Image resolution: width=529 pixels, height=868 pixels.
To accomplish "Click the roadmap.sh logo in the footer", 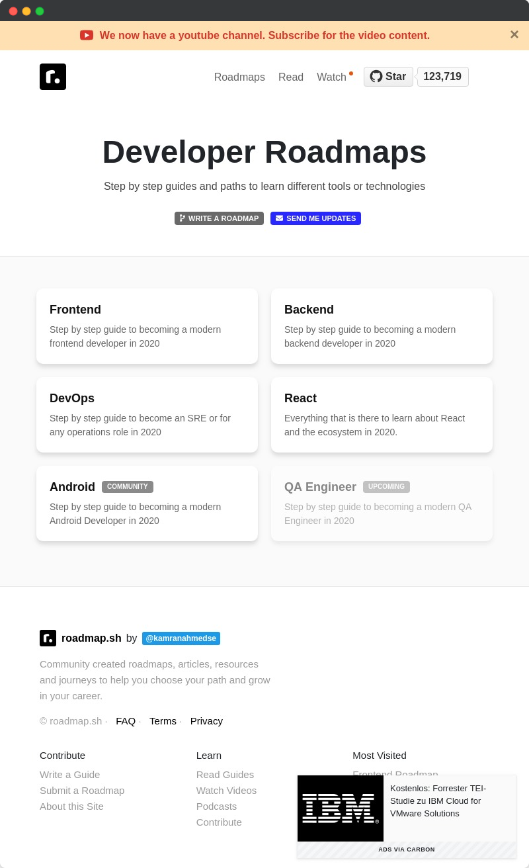I will 48,638.
